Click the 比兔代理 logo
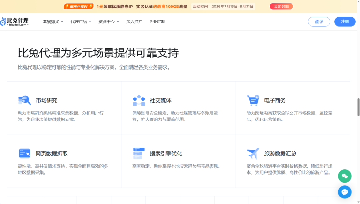The image size is (360, 204). [14, 21]
